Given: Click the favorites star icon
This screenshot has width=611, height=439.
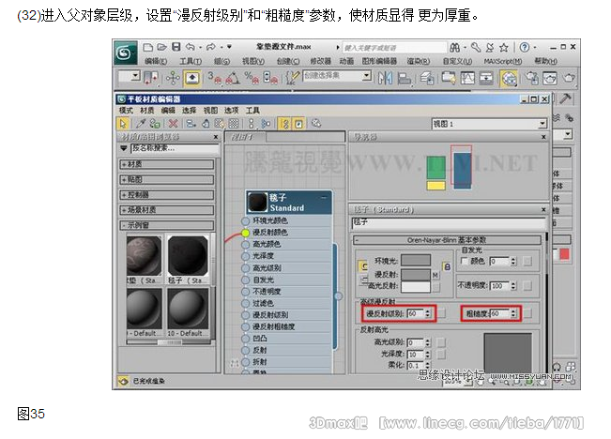Looking at the screenshot, I should point(504,48).
